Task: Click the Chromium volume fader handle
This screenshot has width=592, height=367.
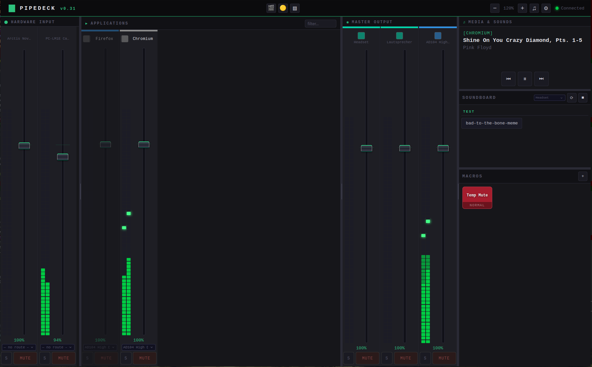Action: (144, 144)
